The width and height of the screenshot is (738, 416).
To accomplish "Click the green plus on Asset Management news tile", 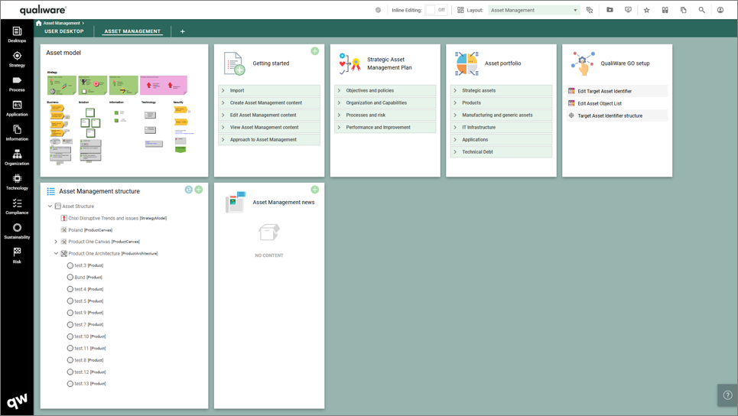I will (x=315, y=190).
